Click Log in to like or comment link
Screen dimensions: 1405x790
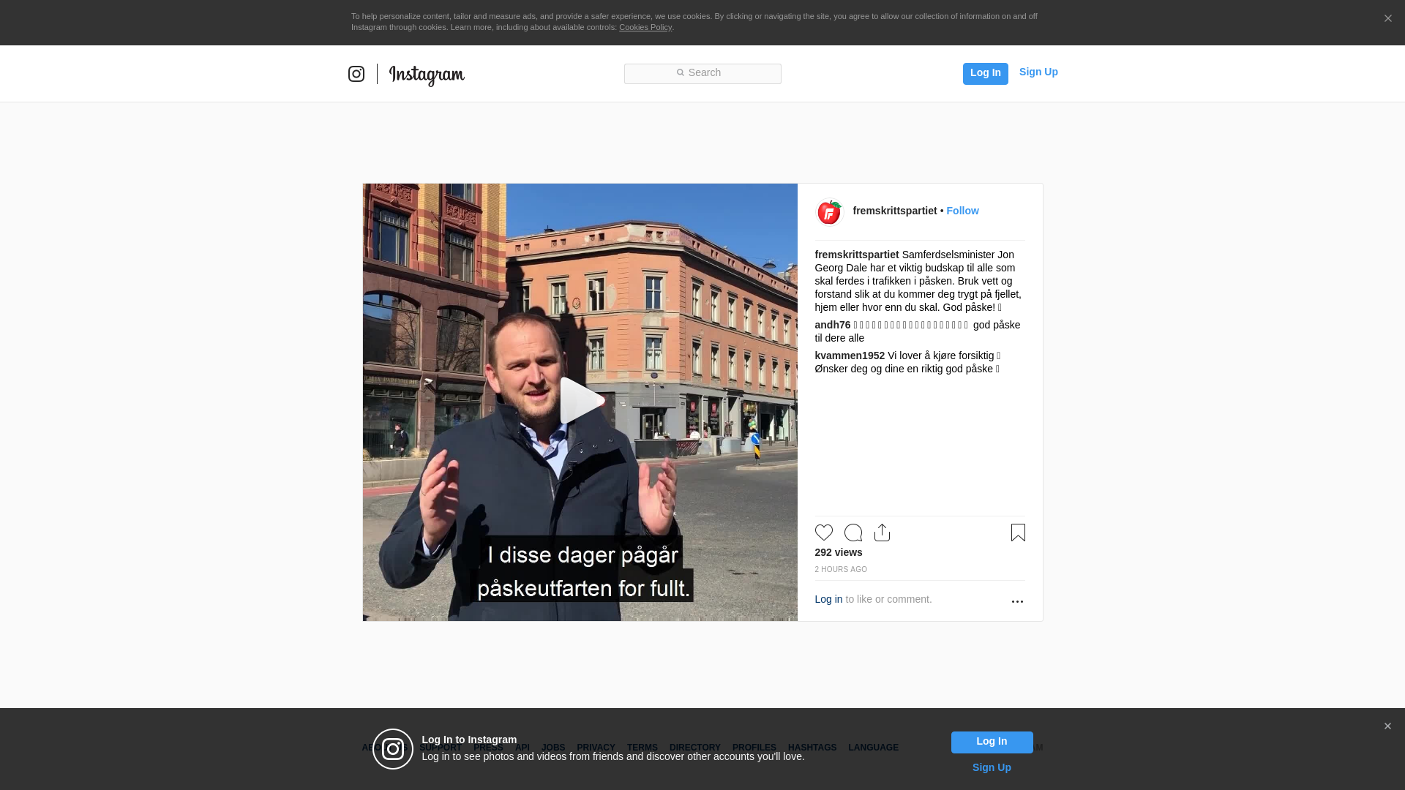pyautogui.click(x=828, y=599)
